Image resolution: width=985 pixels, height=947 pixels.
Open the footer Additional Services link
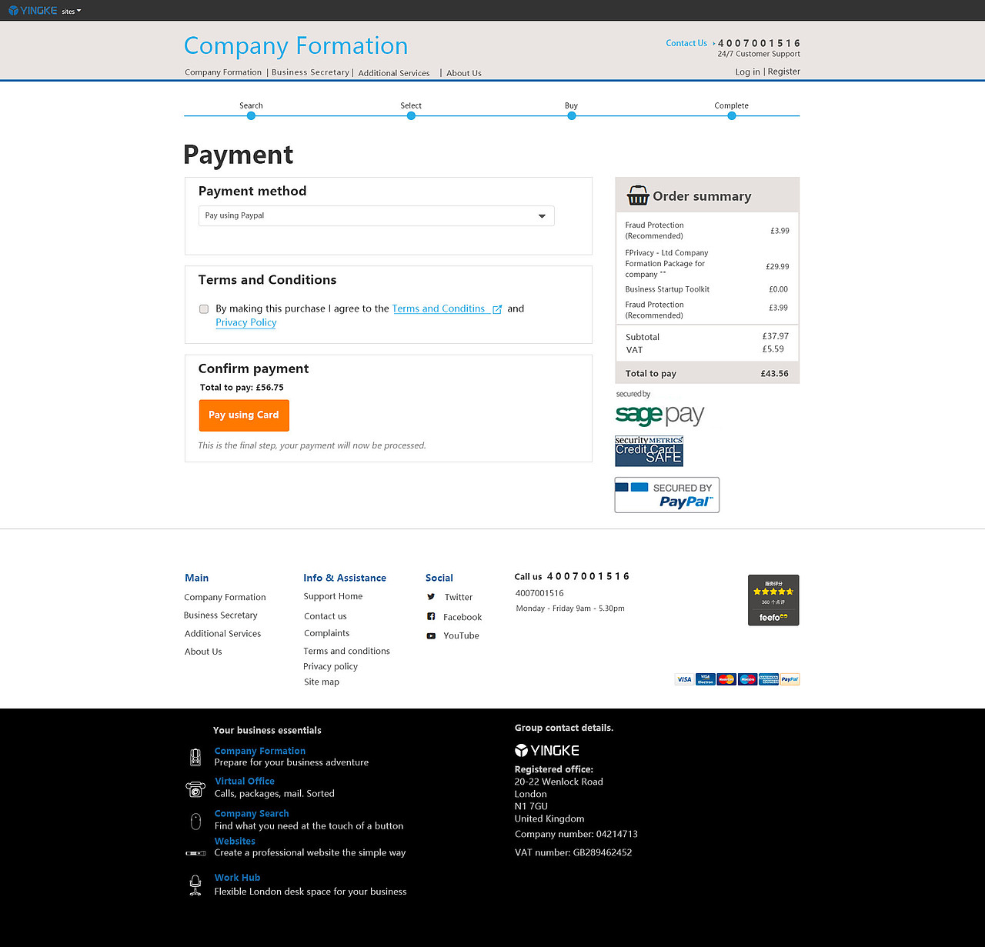pyautogui.click(x=222, y=634)
